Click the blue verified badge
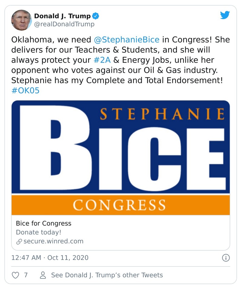Image resolution: width=242 pixels, height=290 pixels. [96, 16]
